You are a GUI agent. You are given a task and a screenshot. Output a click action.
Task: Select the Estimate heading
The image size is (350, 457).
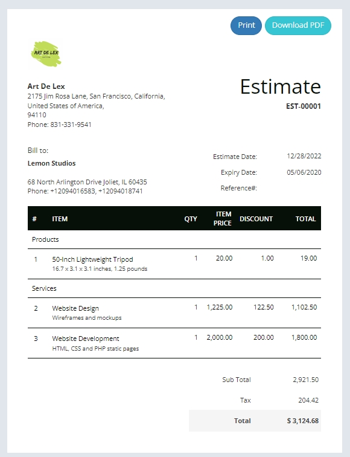[280, 86]
